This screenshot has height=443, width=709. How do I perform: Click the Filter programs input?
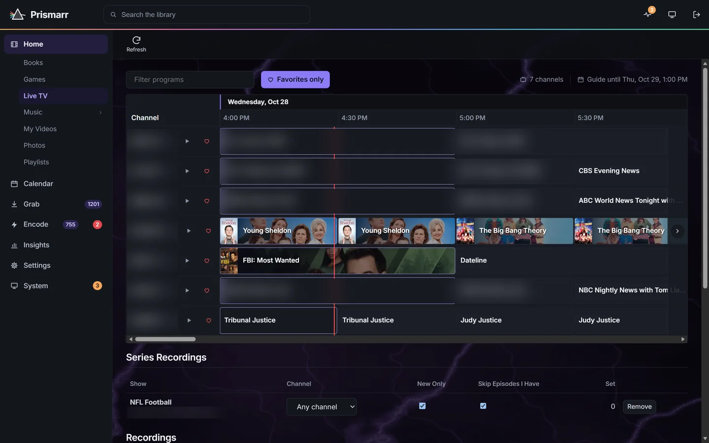click(190, 80)
